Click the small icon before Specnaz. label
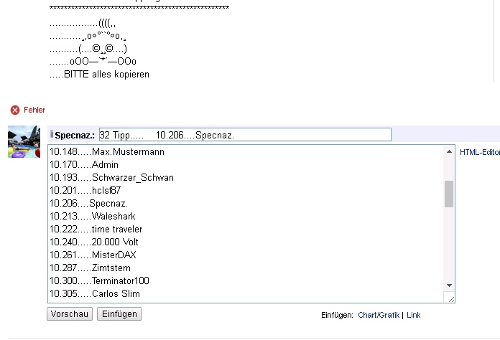Image resolution: width=500 pixels, height=340 pixels. [x=52, y=134]
